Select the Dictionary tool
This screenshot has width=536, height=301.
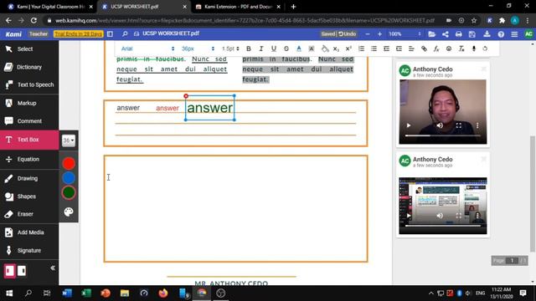29,67
